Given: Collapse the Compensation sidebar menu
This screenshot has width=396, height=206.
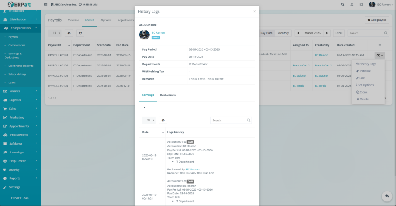Looking at the screenshot, I should tap(20, 28).
